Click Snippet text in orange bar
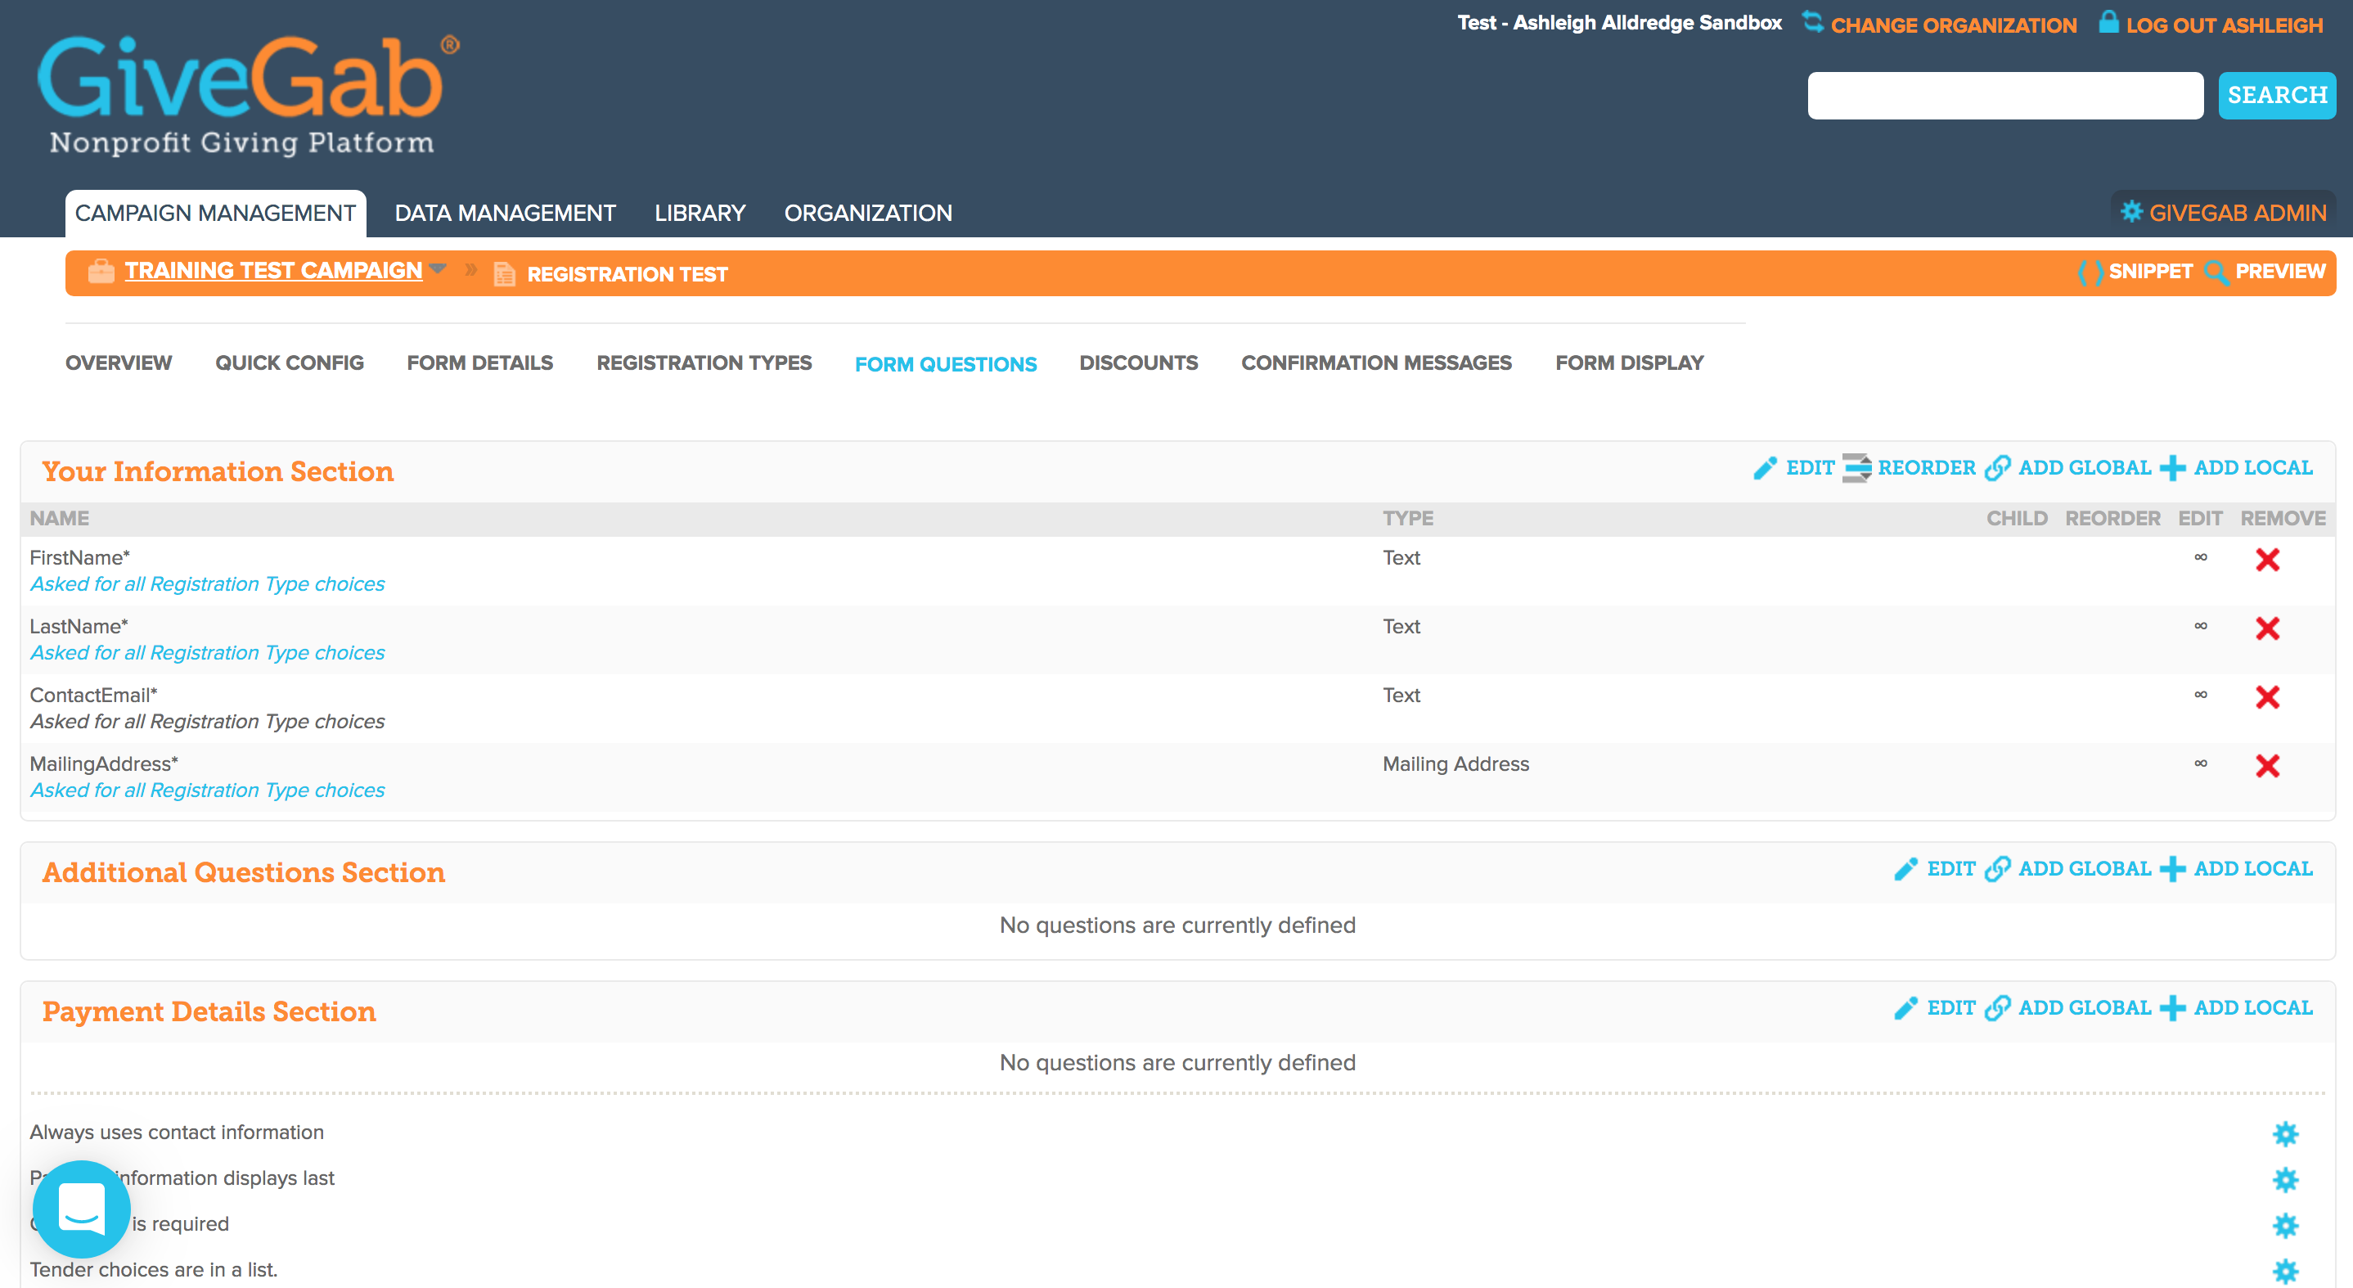This screenshot has width=2353, height=1288. [2150, 272]
